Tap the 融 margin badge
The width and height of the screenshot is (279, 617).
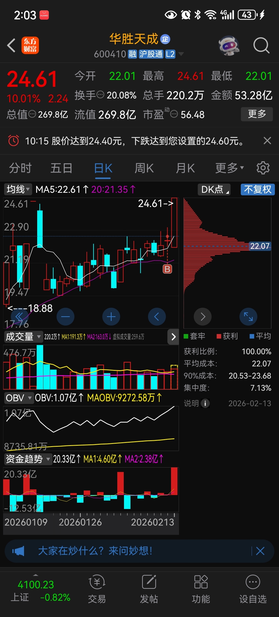point(133,54)
